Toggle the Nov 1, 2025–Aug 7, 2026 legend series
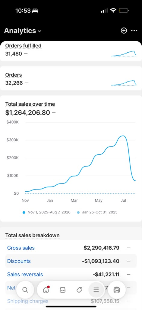142x310 pixels. [x=46, y=212]
